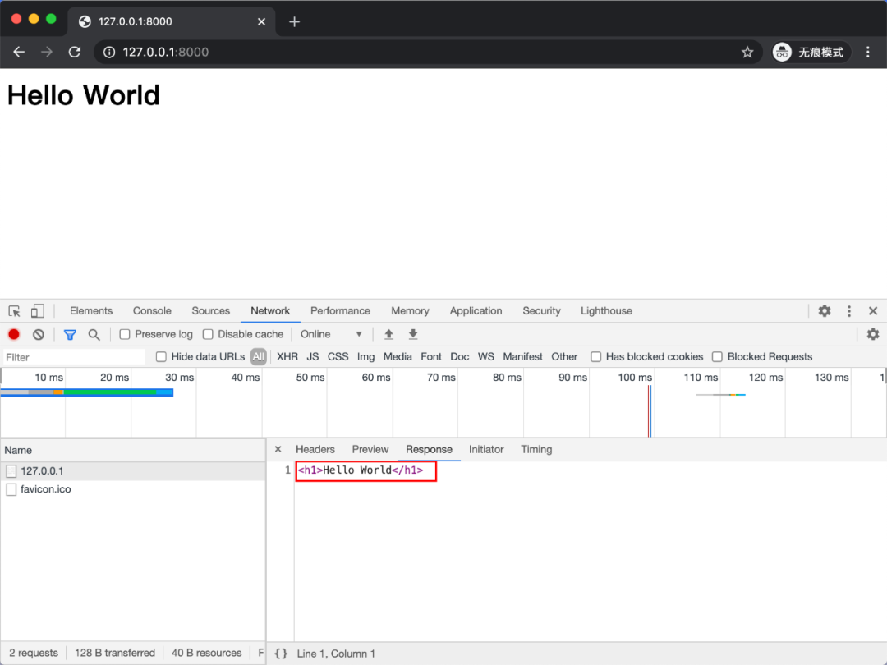
Task: Filter requests by WS type
Action: click(x=486, y=357)
